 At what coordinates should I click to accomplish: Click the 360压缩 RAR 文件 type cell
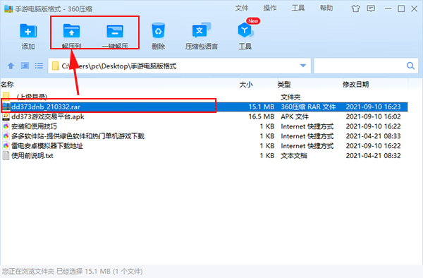pos(308,107)
